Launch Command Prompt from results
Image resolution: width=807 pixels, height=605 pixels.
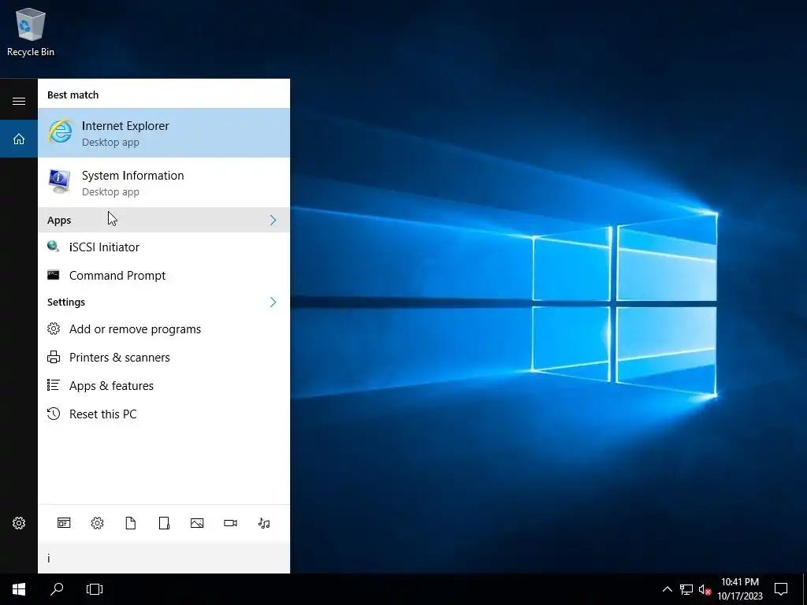pyautogui.click(x=164, y=275)
